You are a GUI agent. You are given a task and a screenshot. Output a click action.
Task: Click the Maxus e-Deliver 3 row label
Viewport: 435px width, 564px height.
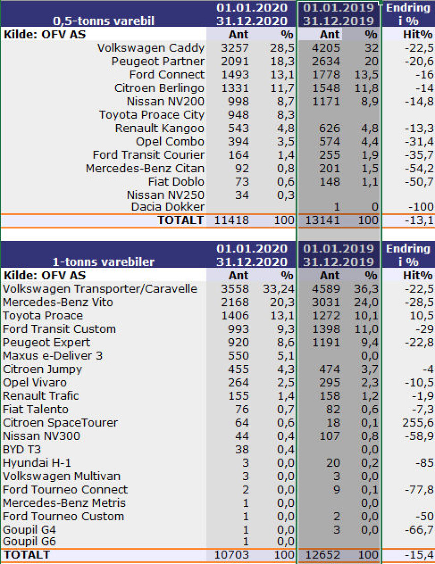[x=53, y=356]
